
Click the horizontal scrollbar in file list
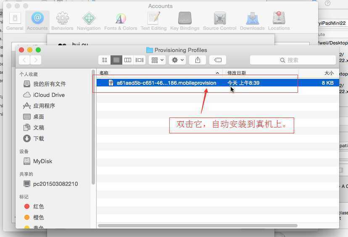point(198,226)
